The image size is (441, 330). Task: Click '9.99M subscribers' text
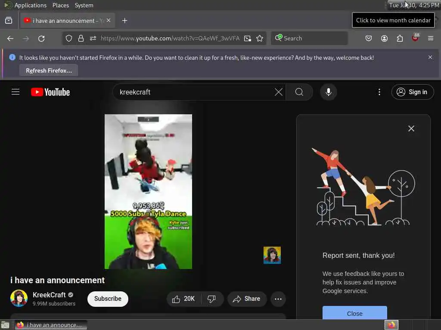[x=54, y=304]
